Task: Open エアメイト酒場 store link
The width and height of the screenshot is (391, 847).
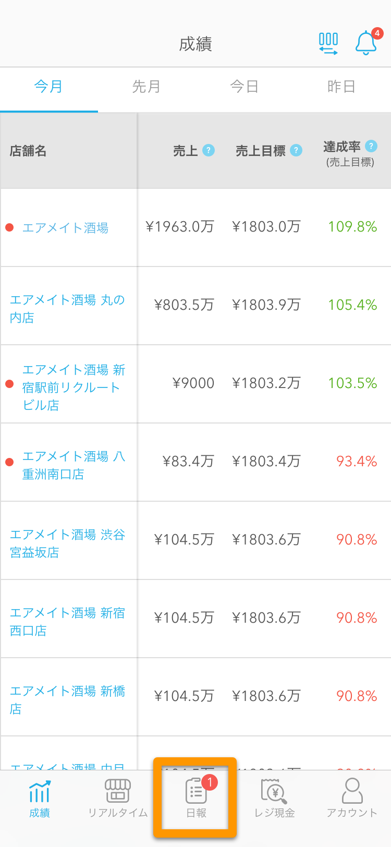Action: [x=65, y=228]
